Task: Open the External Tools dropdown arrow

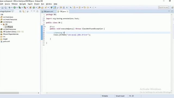Action: 27,7
